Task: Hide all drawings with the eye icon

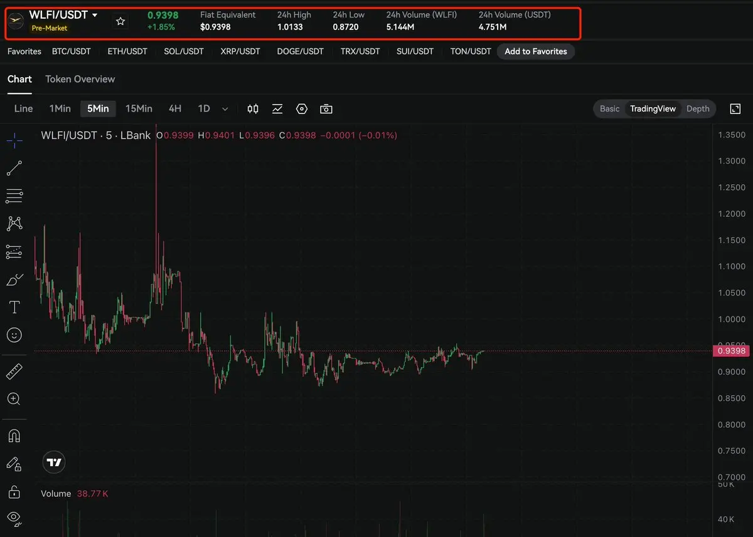Action: [x=14, y=518]
